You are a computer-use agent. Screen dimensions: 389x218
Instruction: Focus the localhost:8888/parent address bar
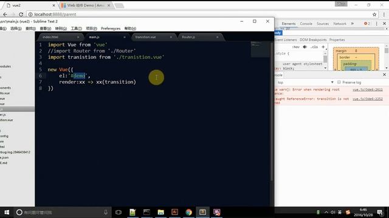coord(199,15)
